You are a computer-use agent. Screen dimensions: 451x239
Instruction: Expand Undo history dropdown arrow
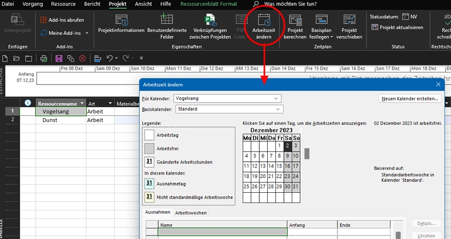[x=116, y=58]
